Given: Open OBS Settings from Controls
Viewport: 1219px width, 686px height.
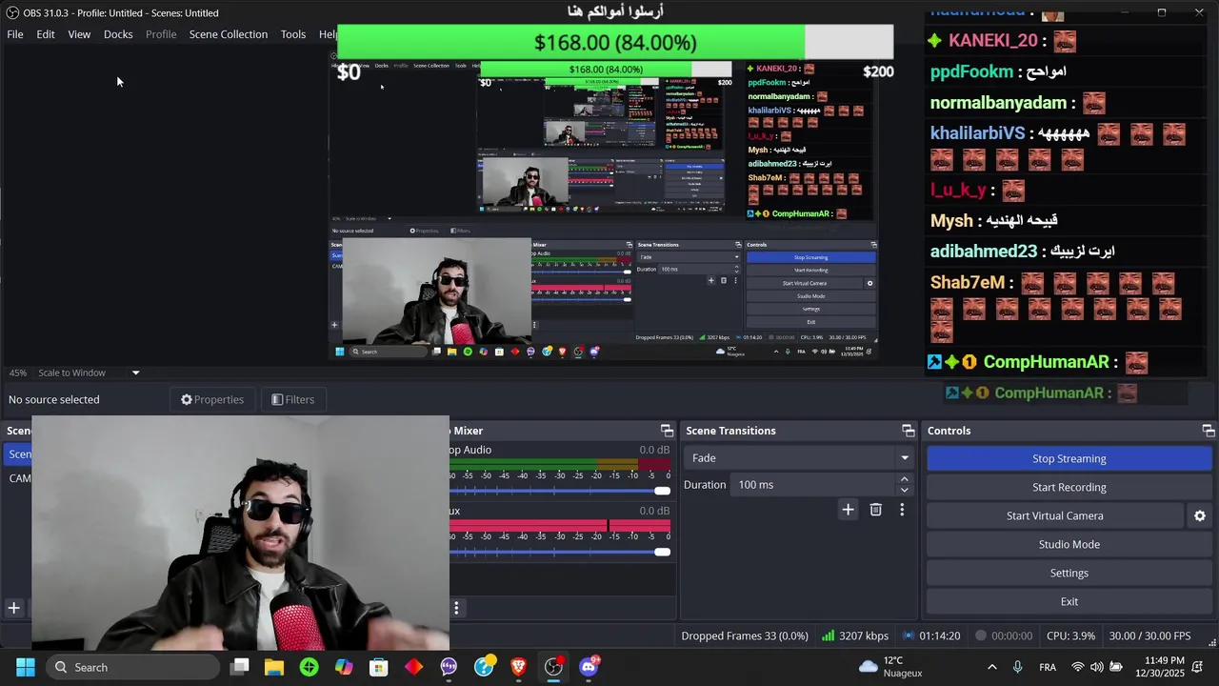Looking at the screenshot, I should click(1069, 573).
